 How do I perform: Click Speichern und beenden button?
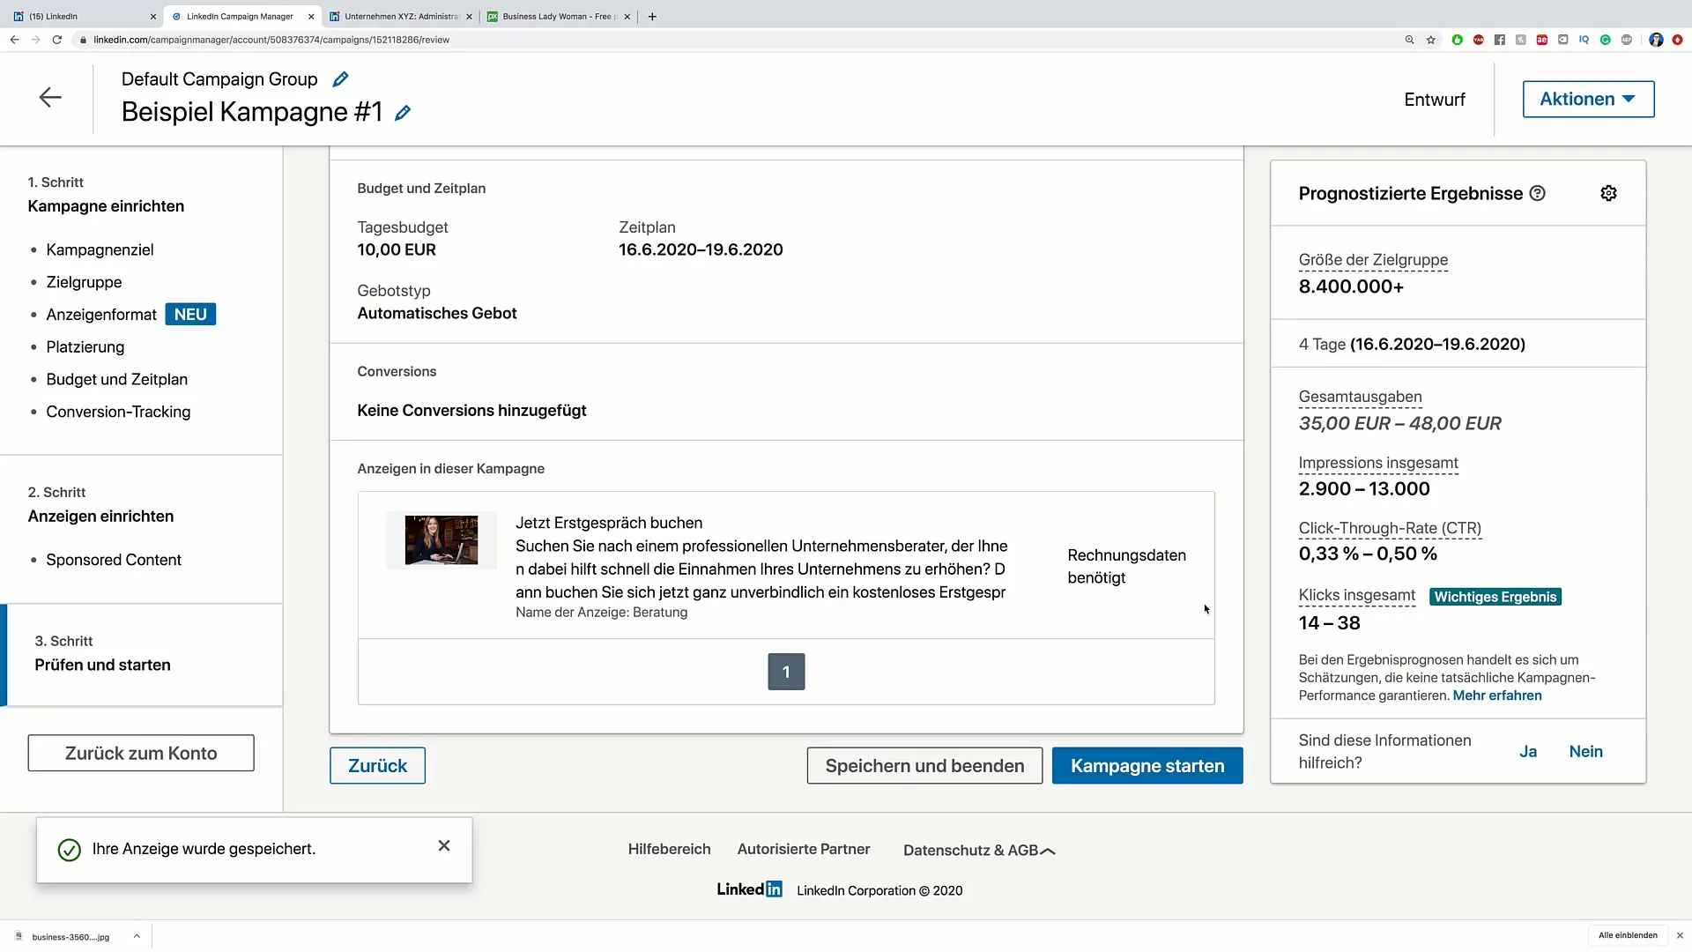tap(924, 765)
